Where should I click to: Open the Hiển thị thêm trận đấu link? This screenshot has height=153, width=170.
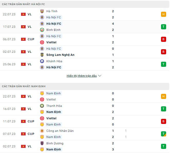(x=82, y=76)
